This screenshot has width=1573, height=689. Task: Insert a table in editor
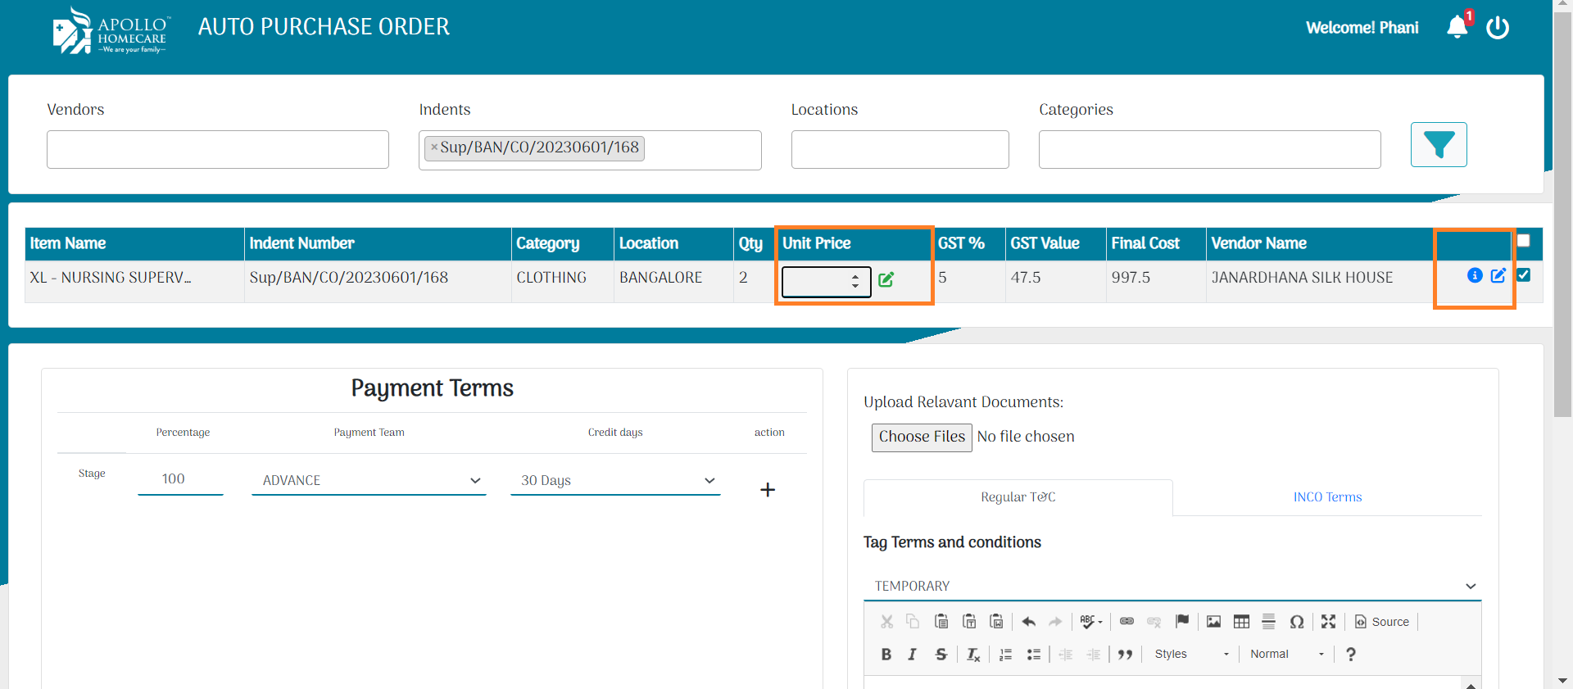[1241, 622]
